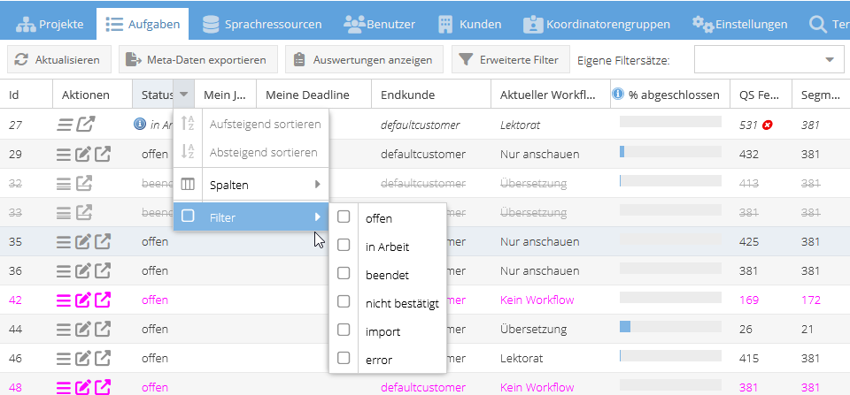Open the Benutzer tab
Image resolution: width=850 pixels, height=395 pixels.
[x=380, y=23]
